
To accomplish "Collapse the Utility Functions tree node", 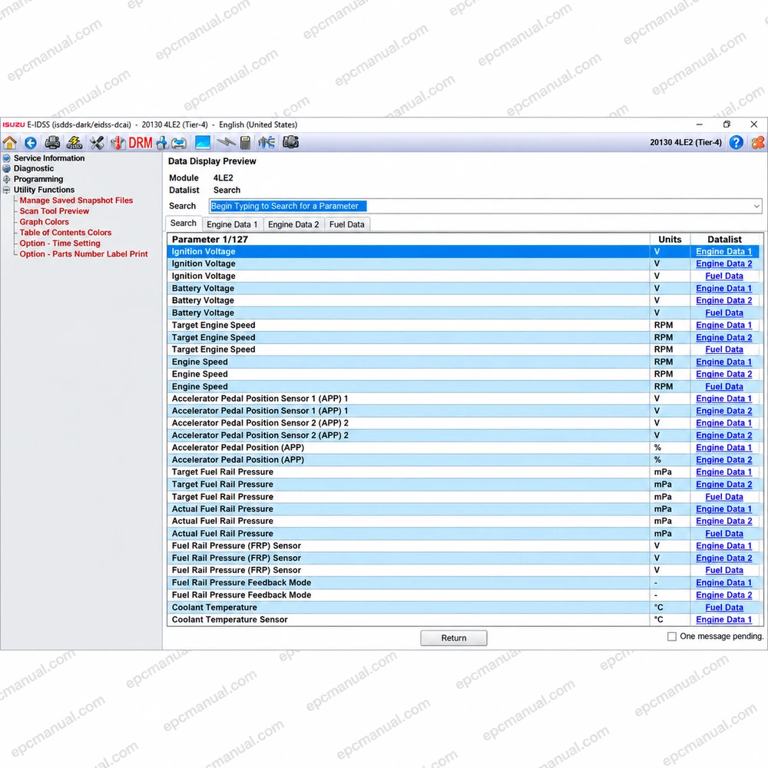I will point(7,190).
